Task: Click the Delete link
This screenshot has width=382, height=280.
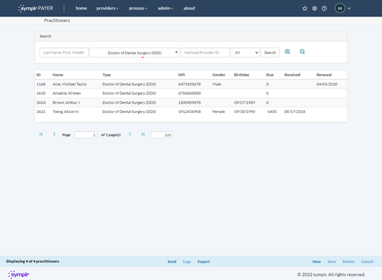Action: coord(348,261)
